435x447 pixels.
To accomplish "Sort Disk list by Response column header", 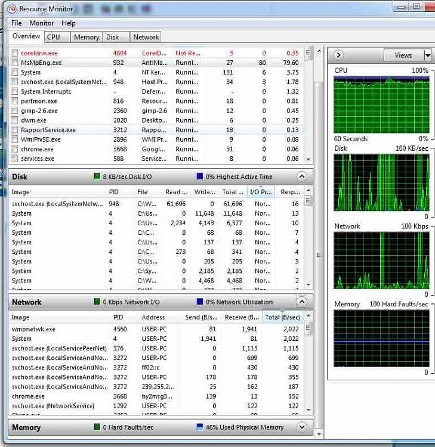I will click(x=290, y=192).
